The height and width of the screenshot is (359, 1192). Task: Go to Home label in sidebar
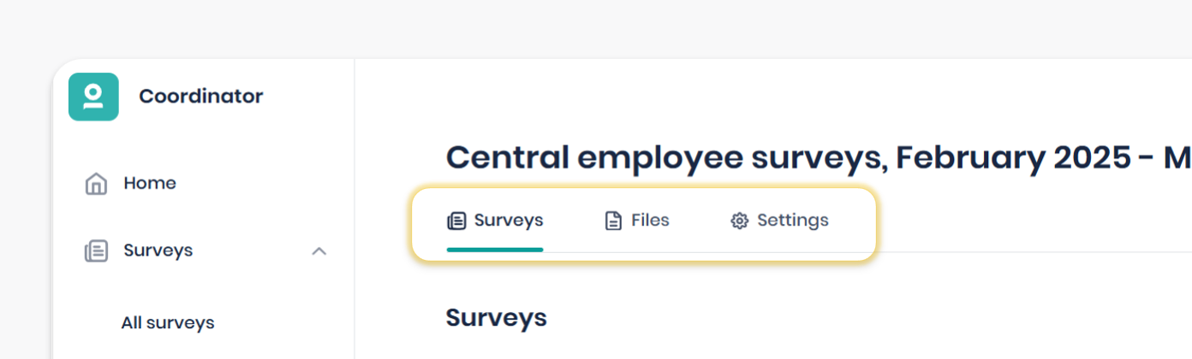[x=150, y=183]
